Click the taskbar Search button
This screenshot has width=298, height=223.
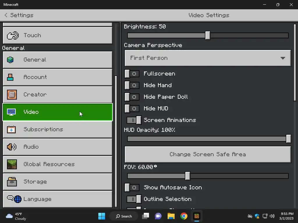124,216
